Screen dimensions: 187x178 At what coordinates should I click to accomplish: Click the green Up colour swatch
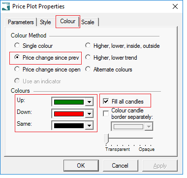(69, 102)
